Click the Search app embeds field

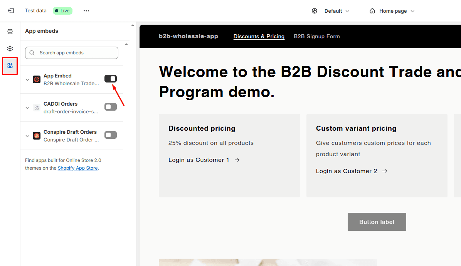(72, 53)
